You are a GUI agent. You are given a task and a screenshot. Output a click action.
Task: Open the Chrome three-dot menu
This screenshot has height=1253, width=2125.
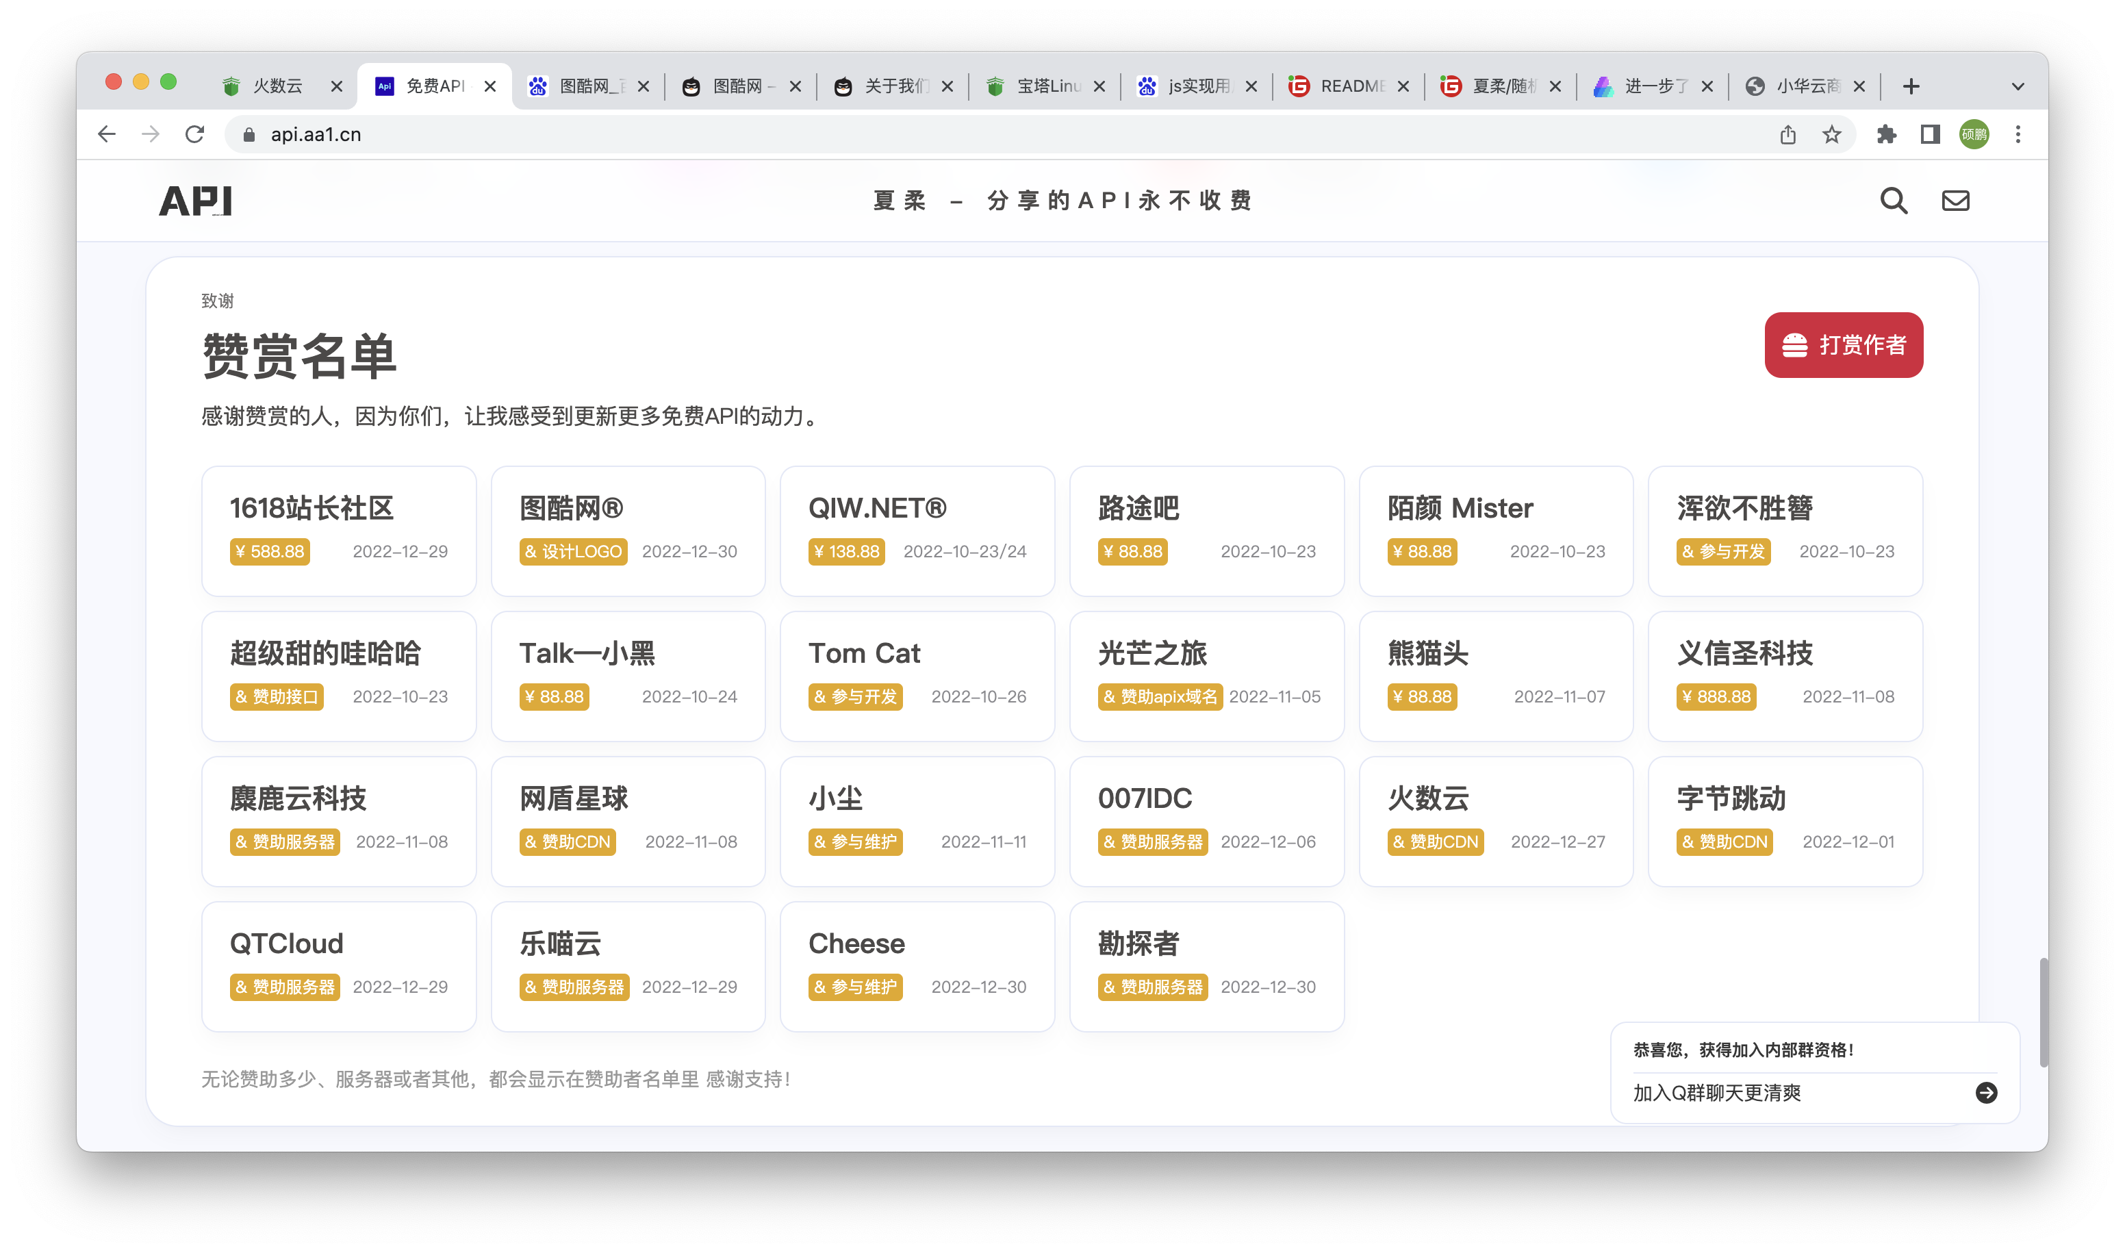pyautogui.click(x=2018, y=134)
